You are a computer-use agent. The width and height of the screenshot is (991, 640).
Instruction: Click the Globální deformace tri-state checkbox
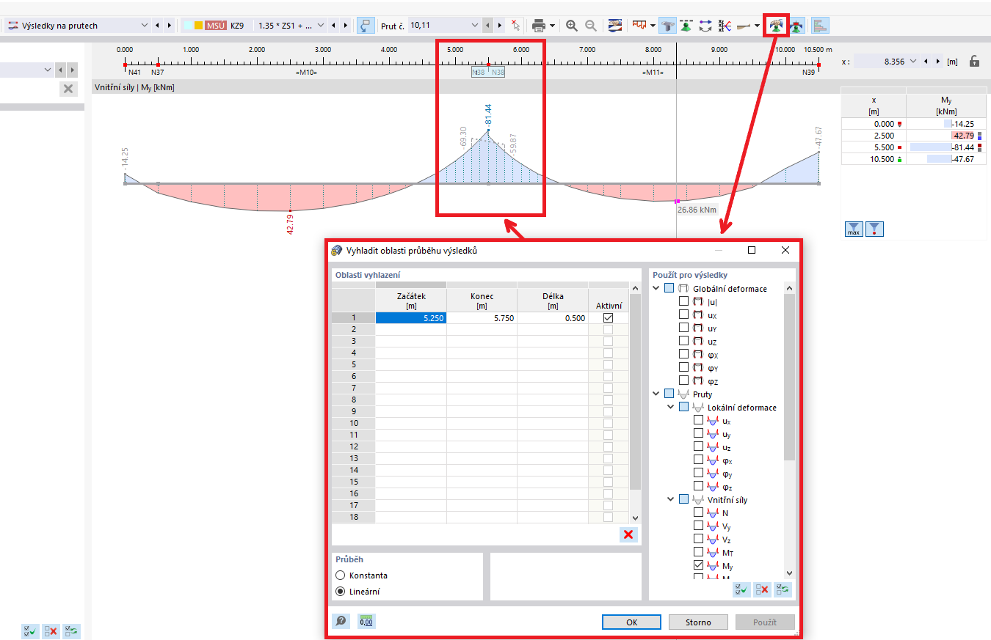[x=669, y=288]
